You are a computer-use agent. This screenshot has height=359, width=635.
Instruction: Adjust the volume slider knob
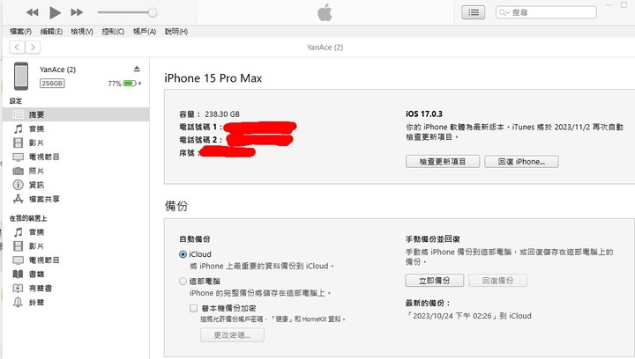[x=153, y=12]
